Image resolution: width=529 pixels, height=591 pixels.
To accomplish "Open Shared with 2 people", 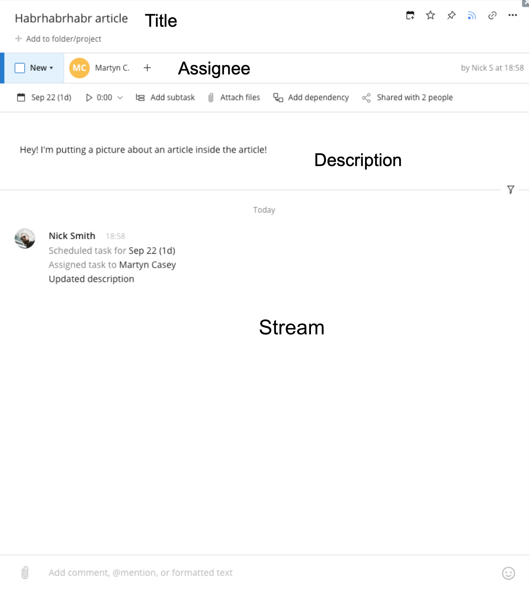I will tap(407, 98).
